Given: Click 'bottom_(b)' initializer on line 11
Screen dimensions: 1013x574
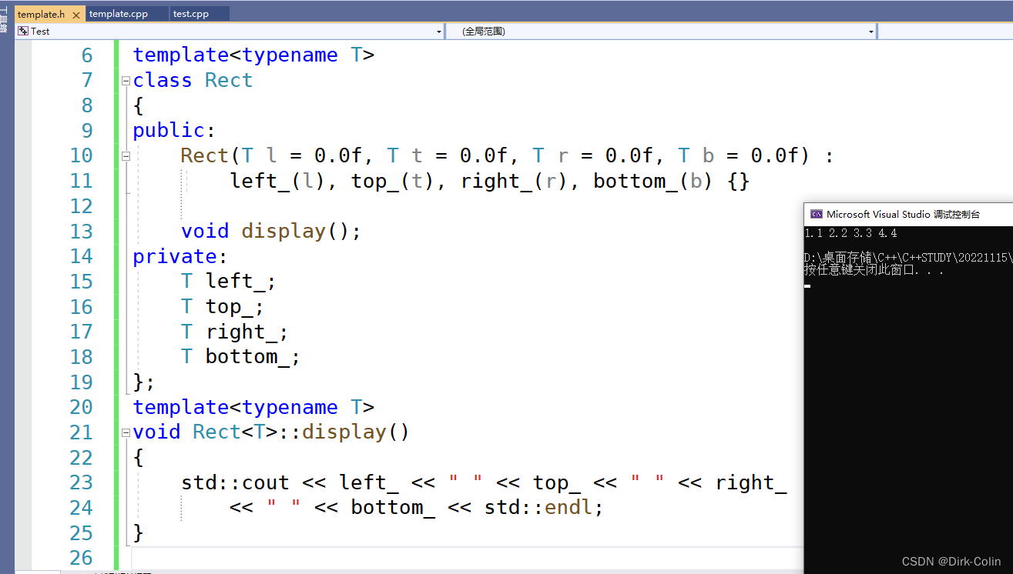Looking at the screenshot, I should click(654, 182).
